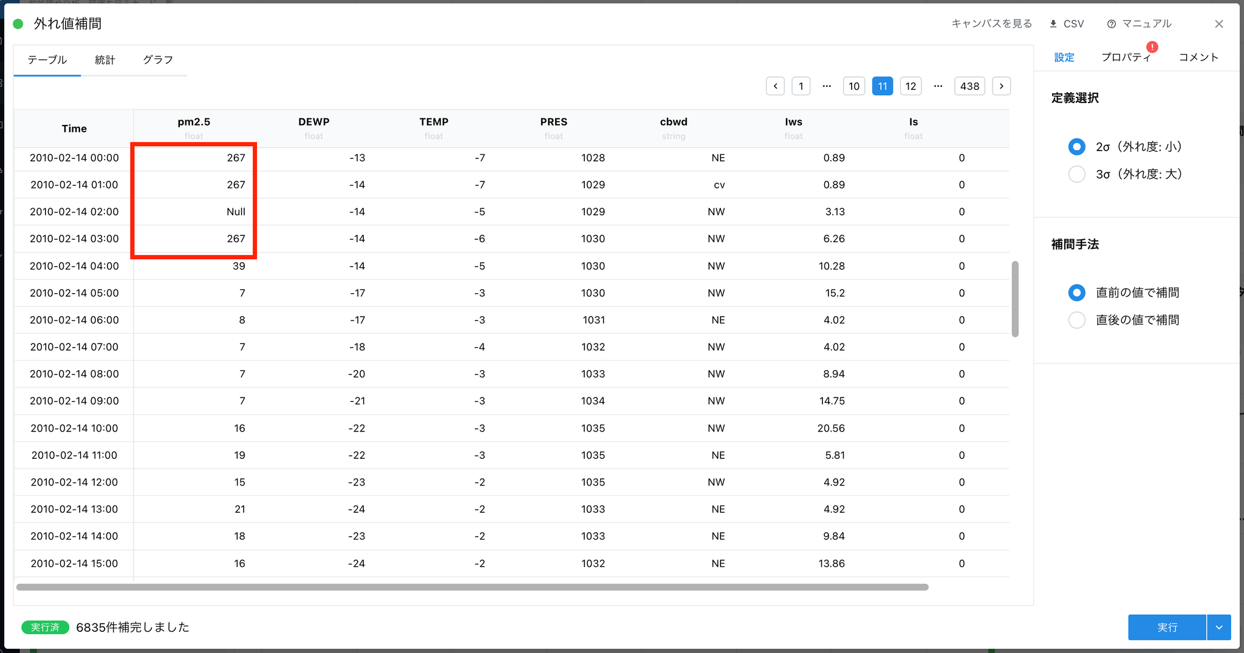Click Iws value 13.86
The image size is (1244, 653).
832,564
